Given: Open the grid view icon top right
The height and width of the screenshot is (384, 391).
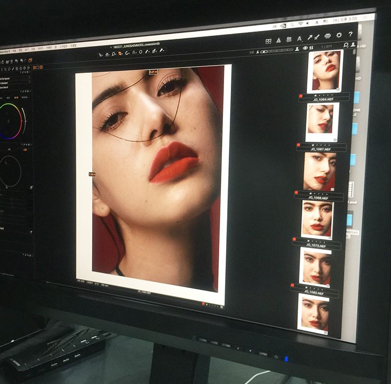Looking at the screenshot, I should coord(269,41).
